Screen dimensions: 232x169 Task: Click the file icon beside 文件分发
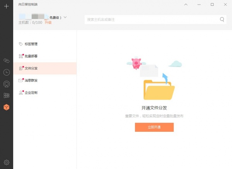pos(21,68)
